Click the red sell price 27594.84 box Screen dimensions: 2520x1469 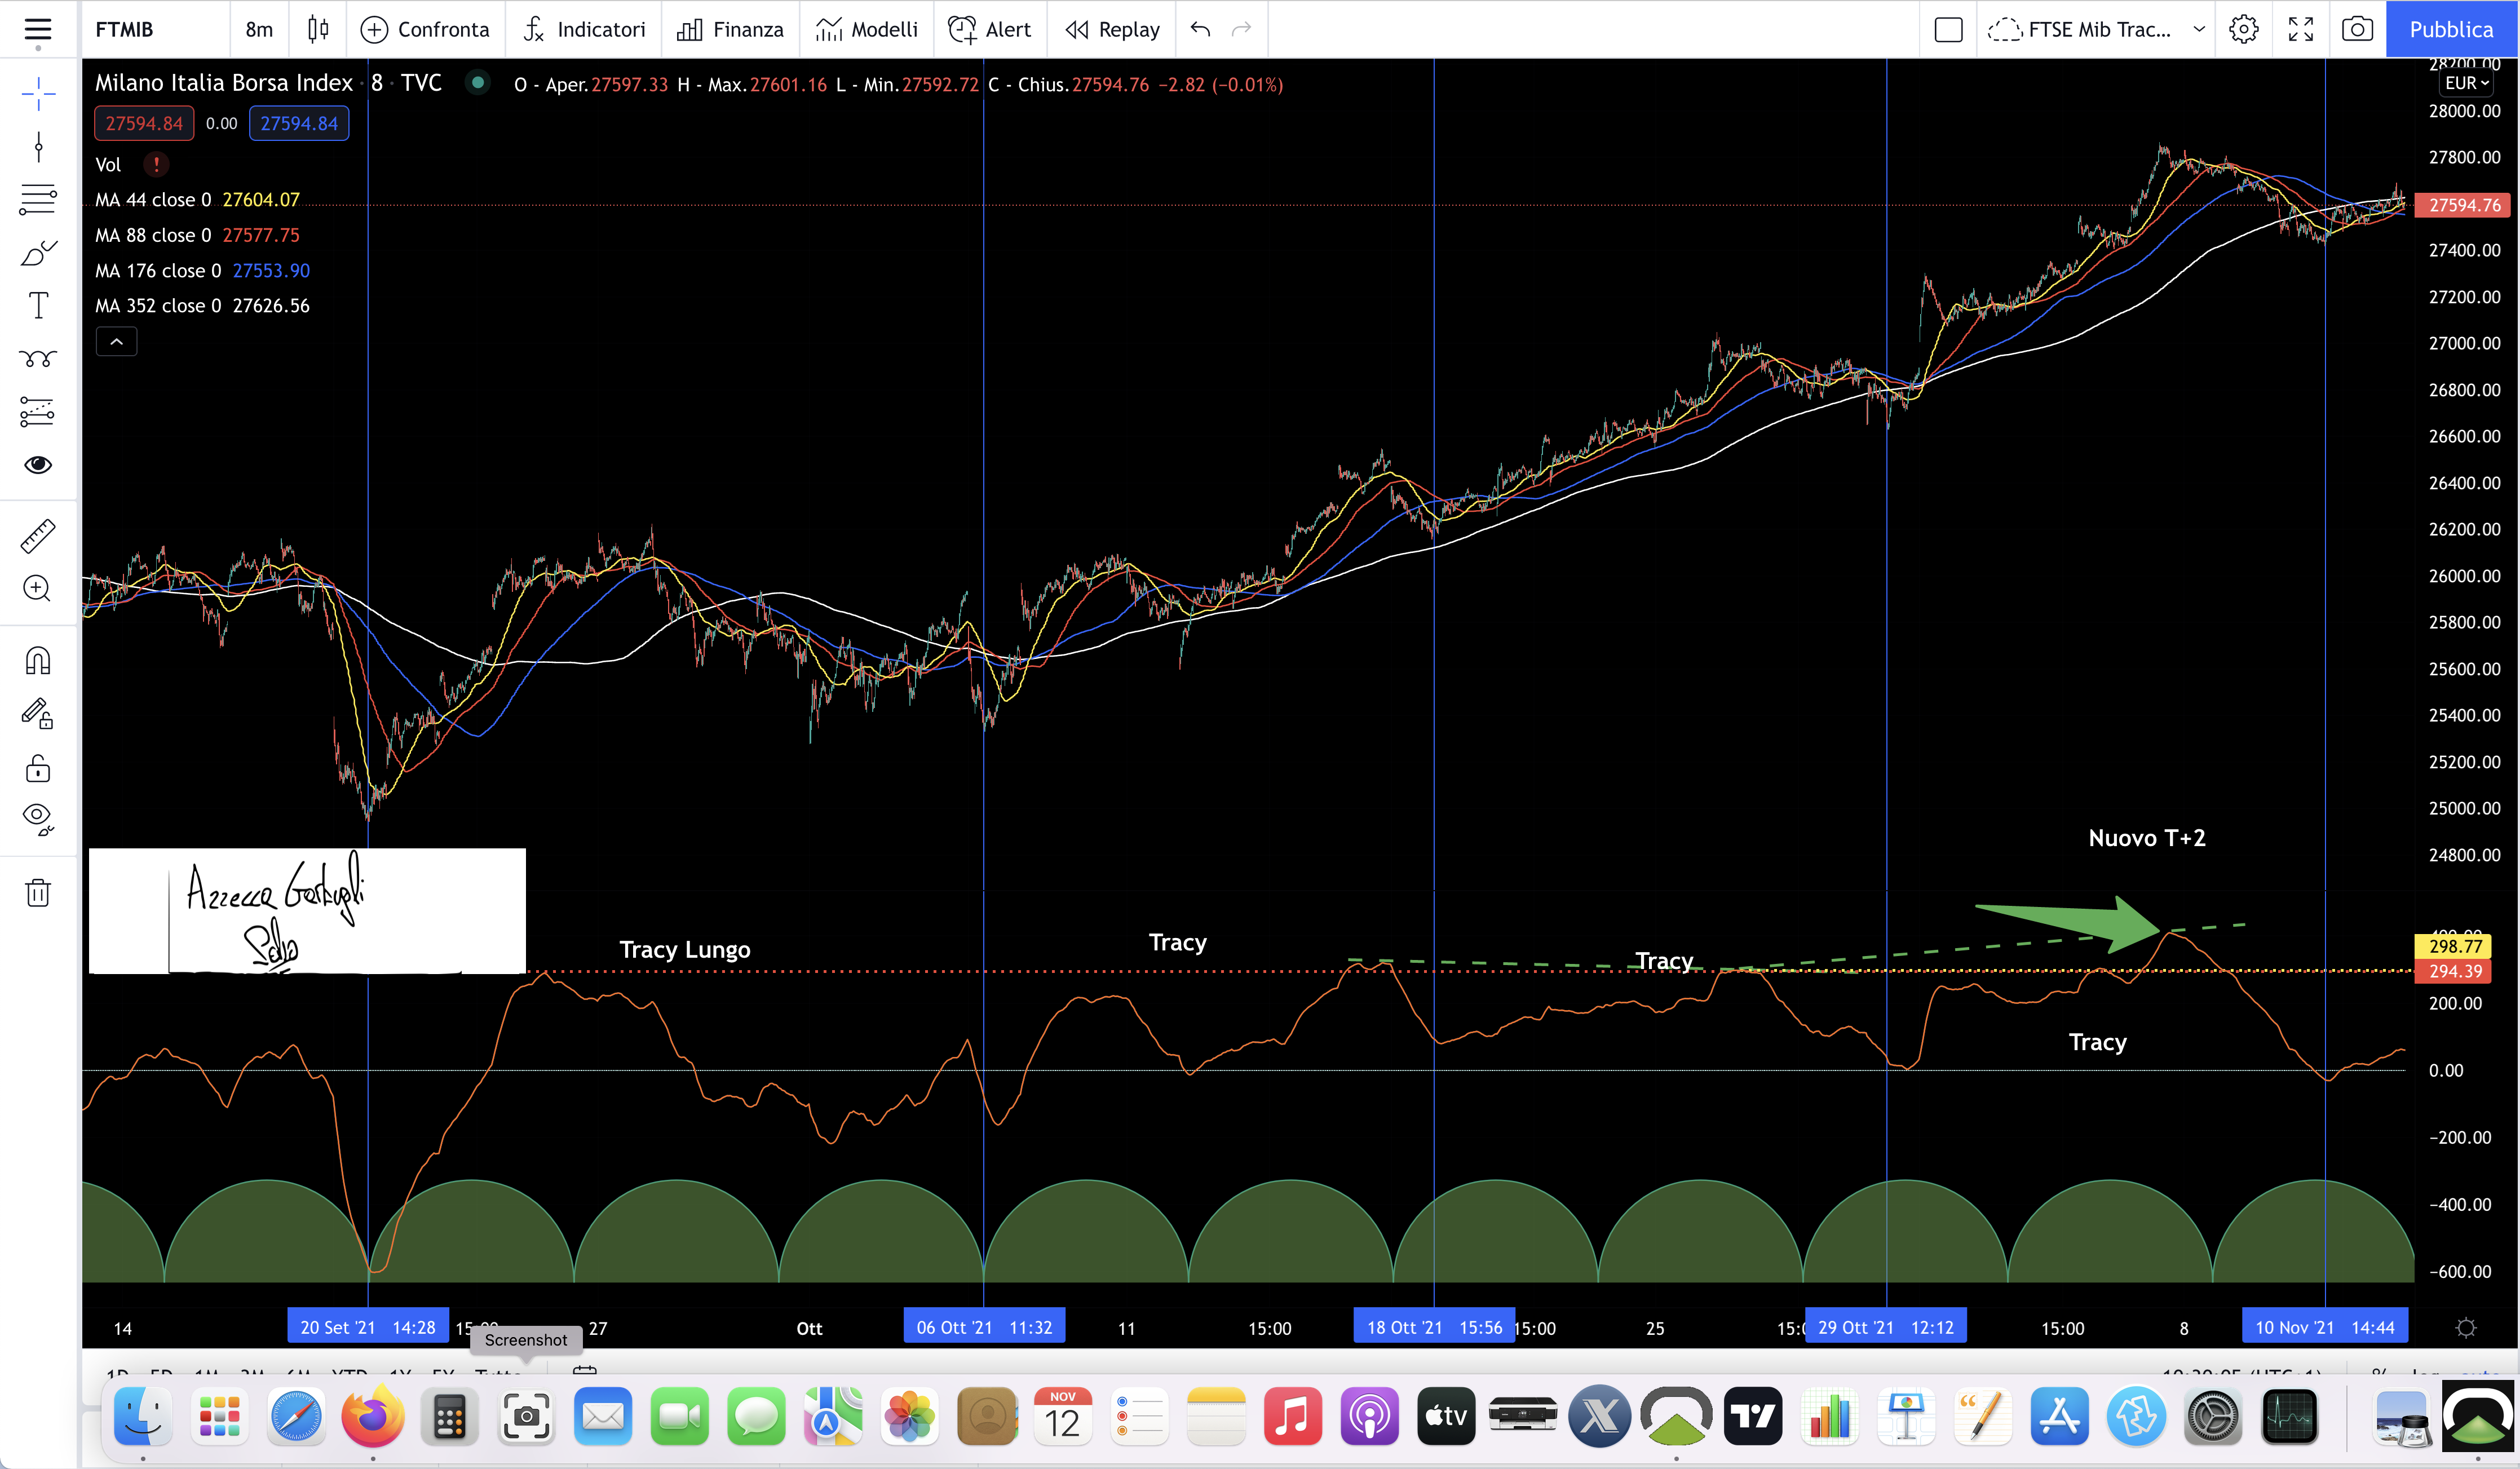[x=144, y=124]
